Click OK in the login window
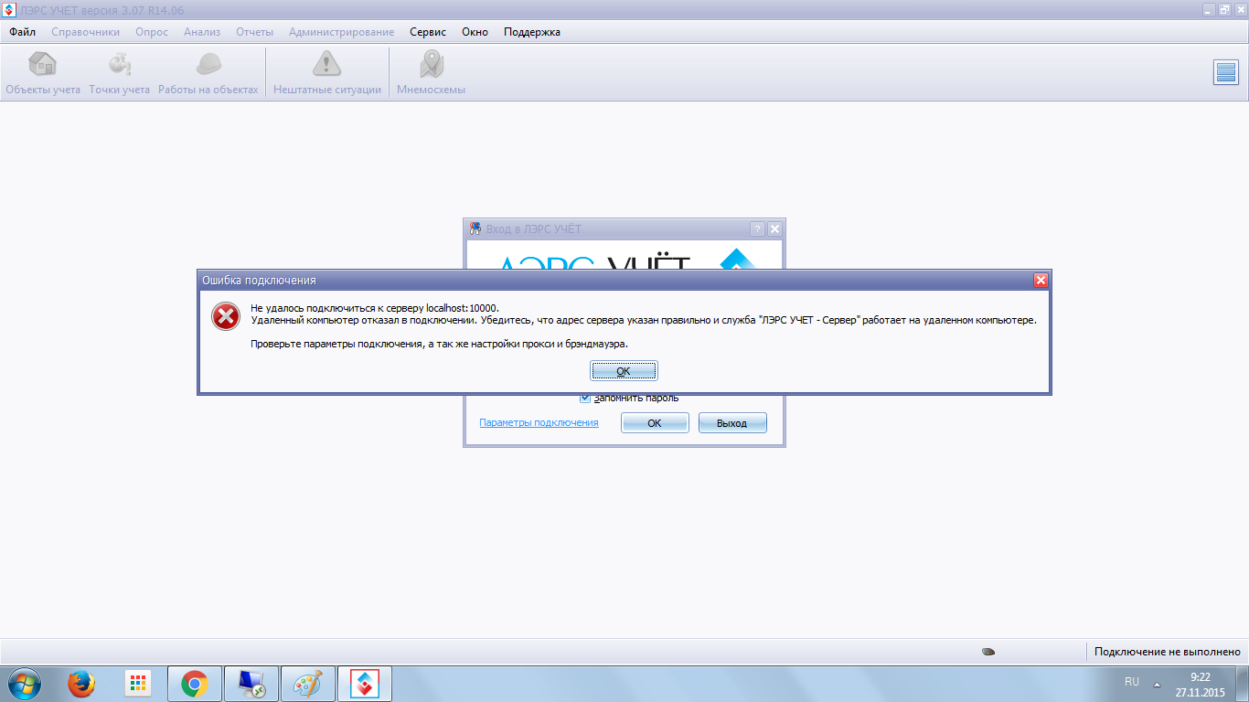Viewport: 1249px width, 702px height. (655, 423)
